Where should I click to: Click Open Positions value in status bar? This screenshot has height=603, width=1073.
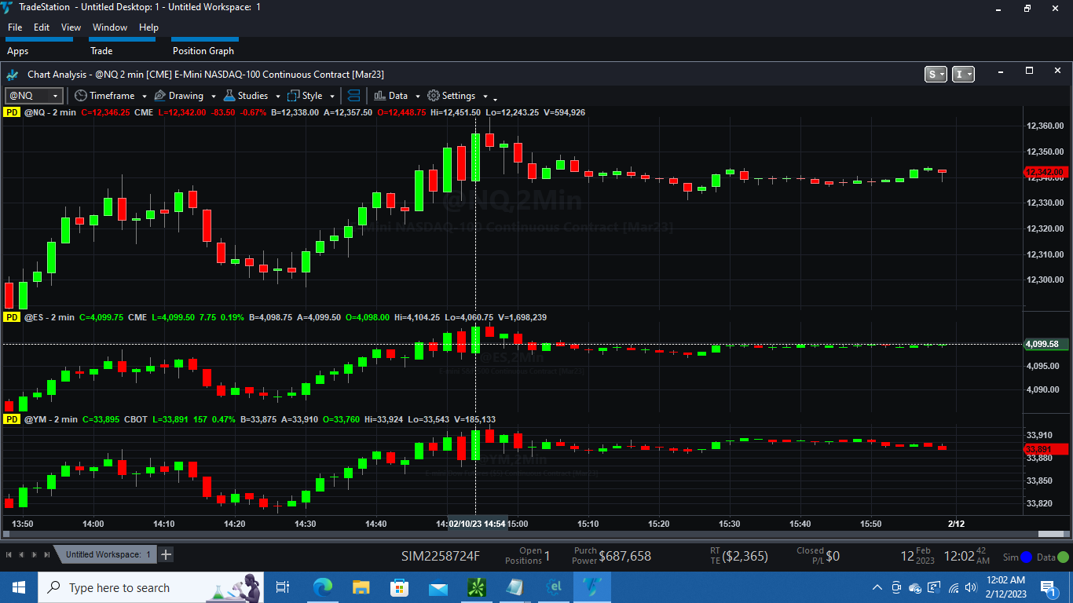point(547,556)
